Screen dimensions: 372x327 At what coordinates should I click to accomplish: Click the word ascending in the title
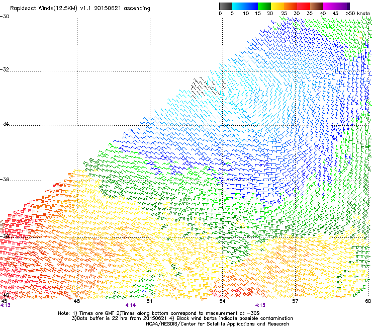pos(137,9)
